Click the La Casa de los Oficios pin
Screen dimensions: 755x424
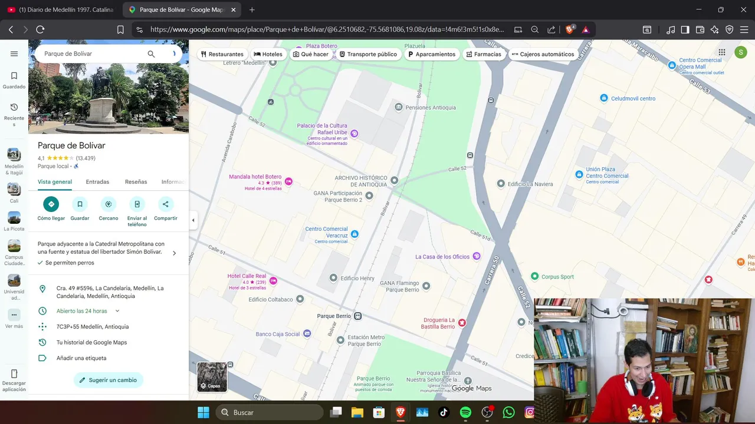click(477, 256)
